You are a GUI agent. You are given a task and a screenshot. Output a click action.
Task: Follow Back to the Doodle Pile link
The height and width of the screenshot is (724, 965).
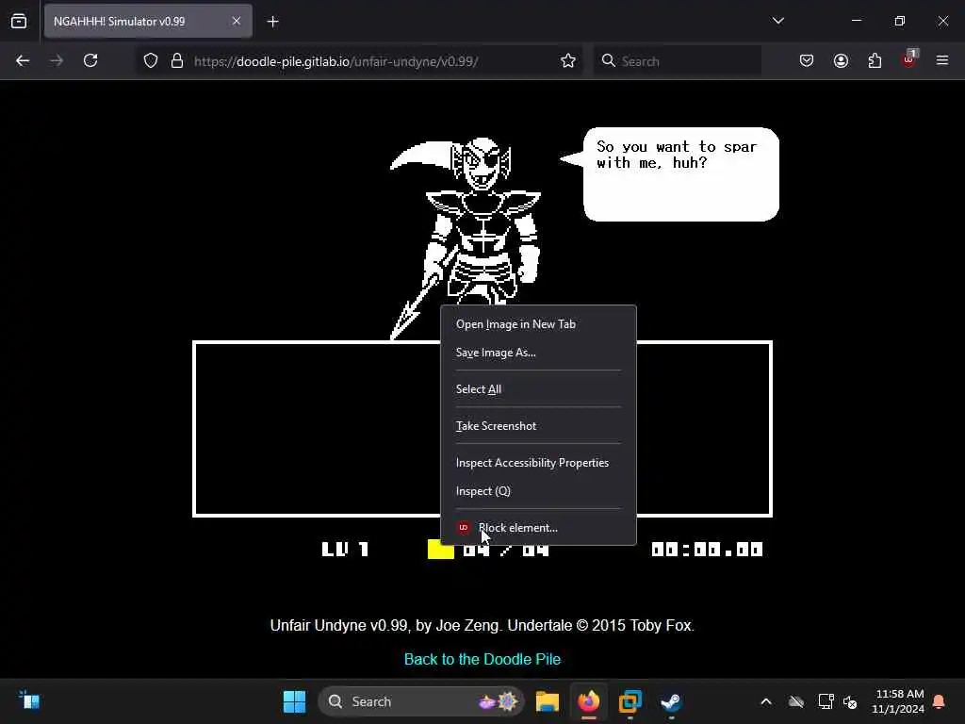(x=482, y=659)
